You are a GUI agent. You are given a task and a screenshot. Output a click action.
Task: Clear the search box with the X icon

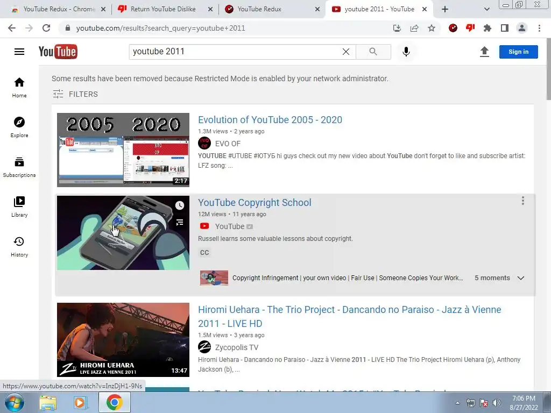click(x=346, y=52)
